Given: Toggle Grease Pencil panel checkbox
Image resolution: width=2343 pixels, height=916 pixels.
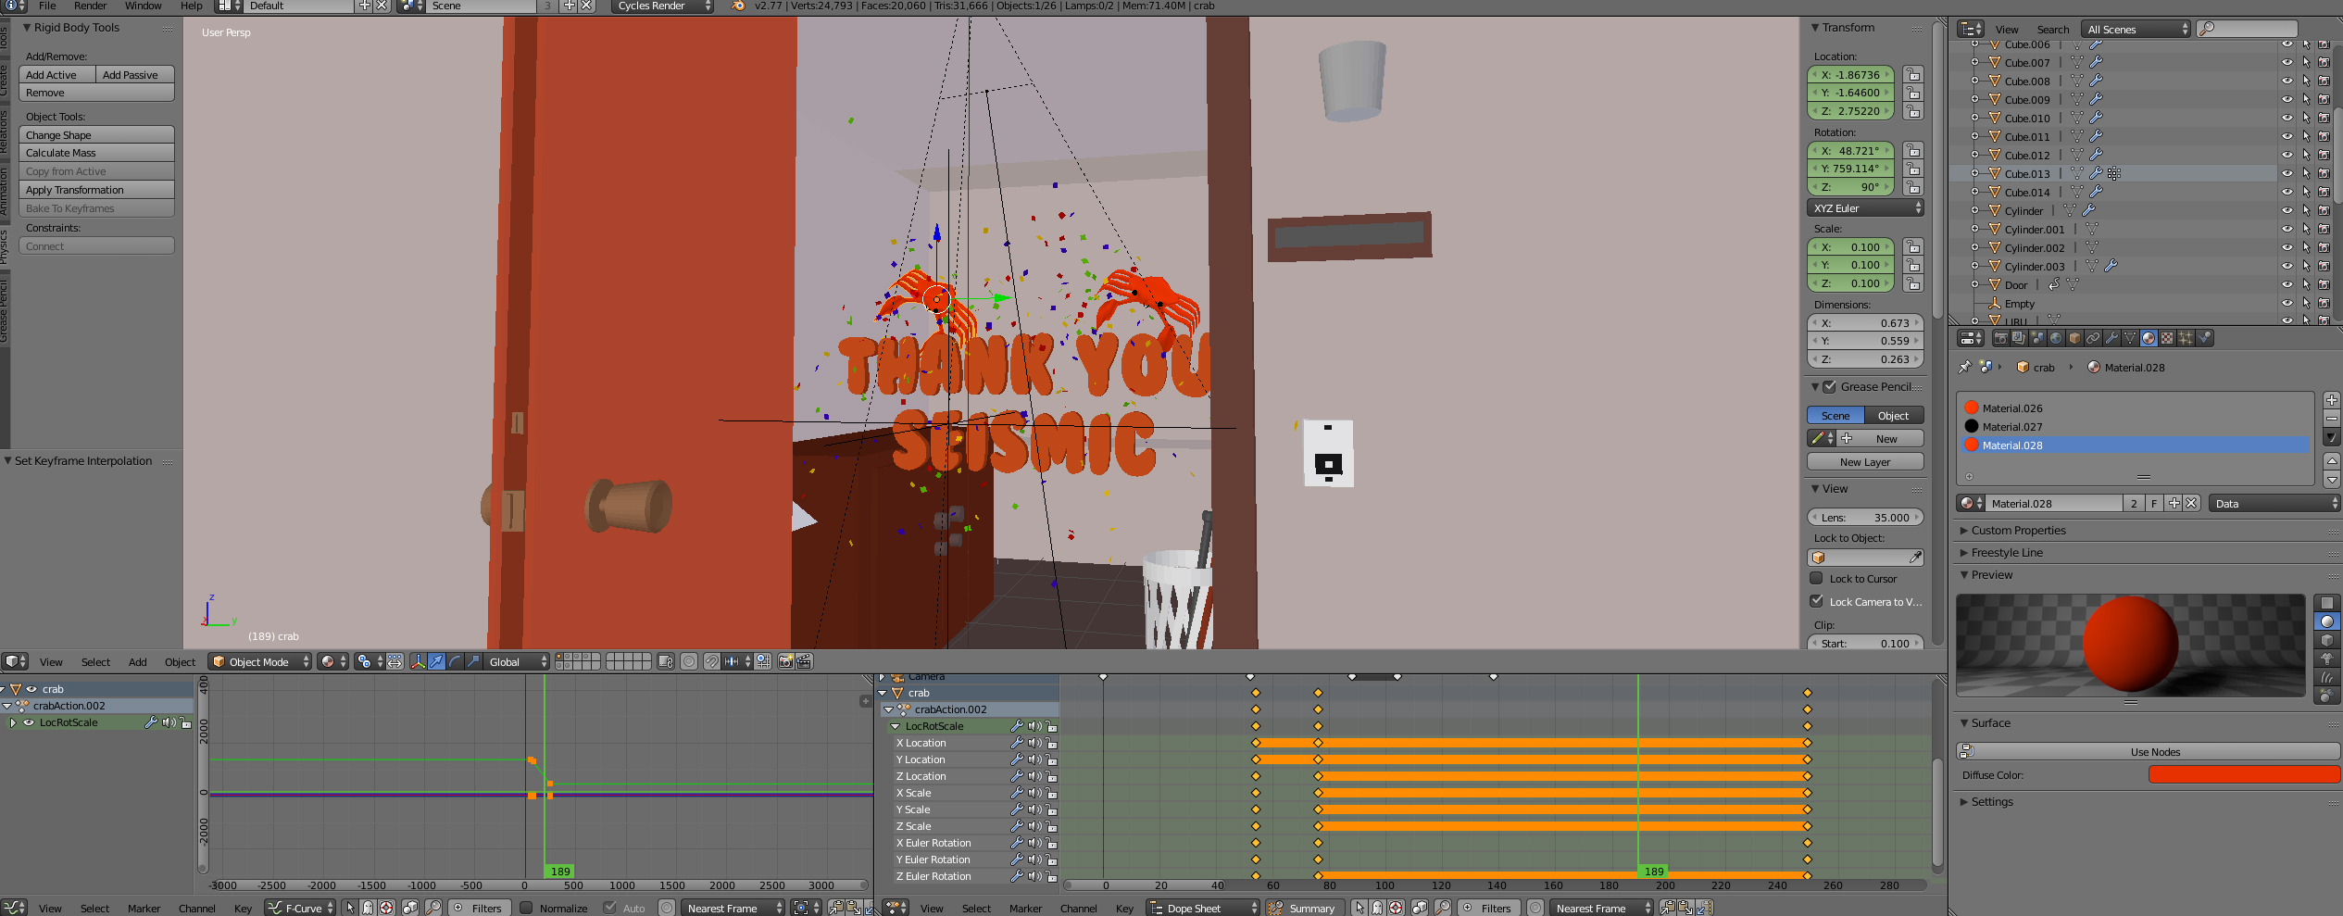Looking at the screenshot, I should pos(1829,387).
